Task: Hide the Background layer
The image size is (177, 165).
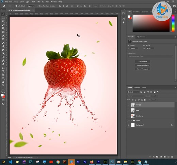Action: click(x=128, y=125)
